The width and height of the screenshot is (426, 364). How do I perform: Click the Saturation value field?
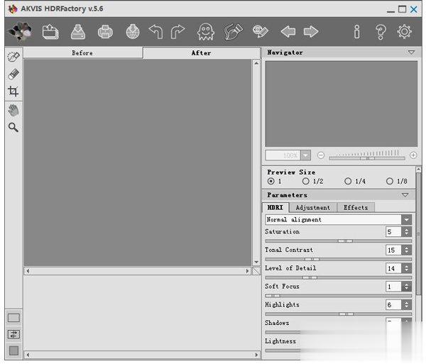(393, 231)
